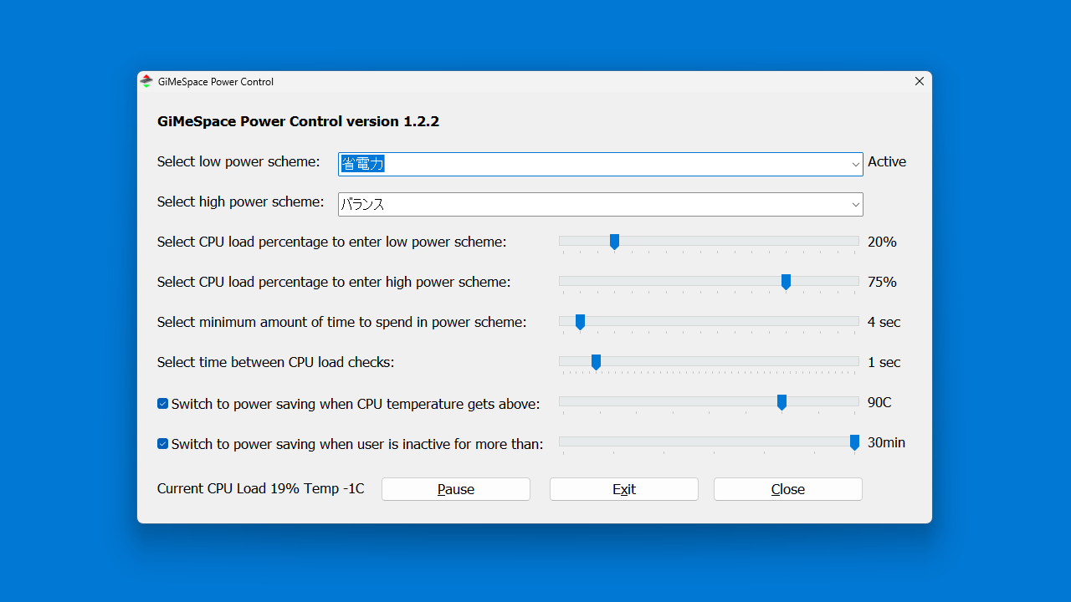Click the 1 sec value label

coord(884,363)
